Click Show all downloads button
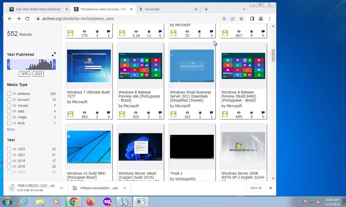 pos(256,188)
